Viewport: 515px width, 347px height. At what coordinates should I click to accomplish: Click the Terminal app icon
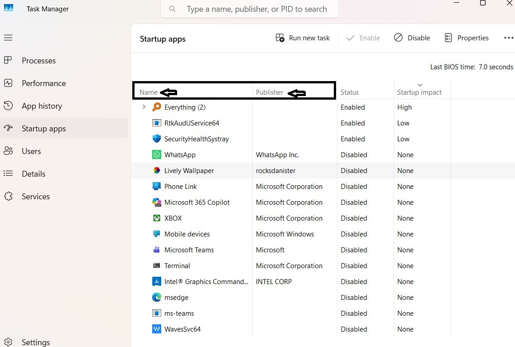[x=157, y=265]
